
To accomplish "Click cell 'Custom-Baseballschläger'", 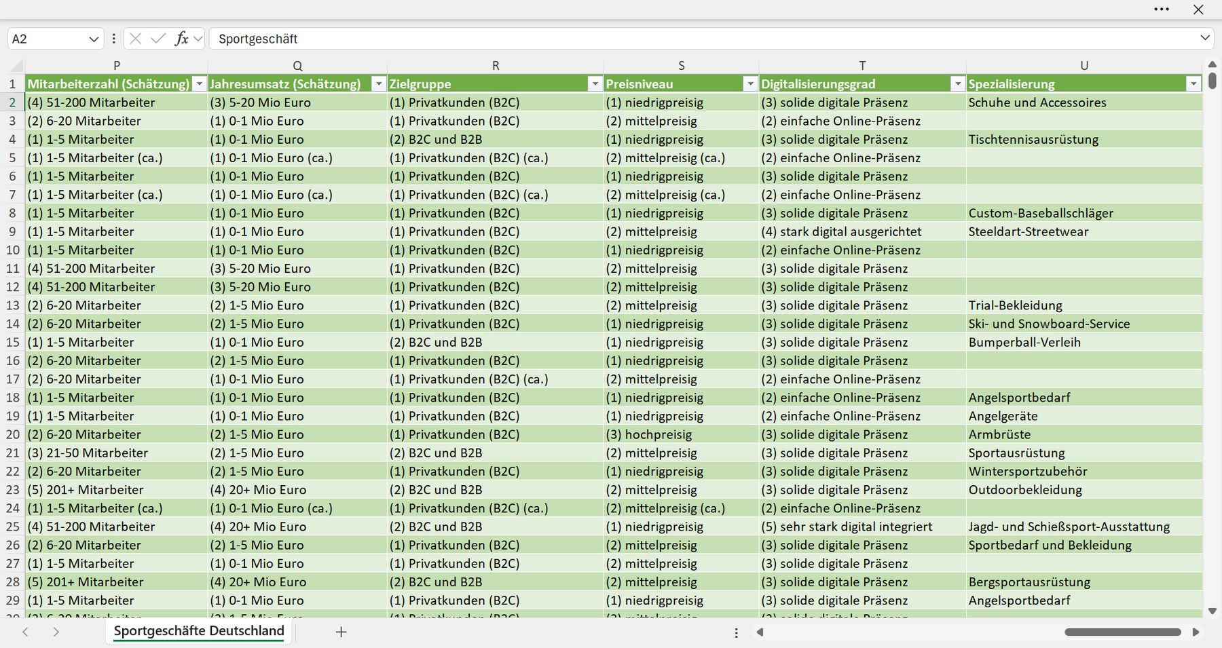I will [x=1084, y=213].
